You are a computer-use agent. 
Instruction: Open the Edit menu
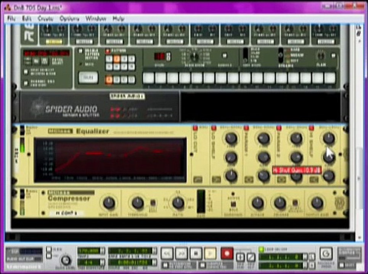[x=27, y=18]
